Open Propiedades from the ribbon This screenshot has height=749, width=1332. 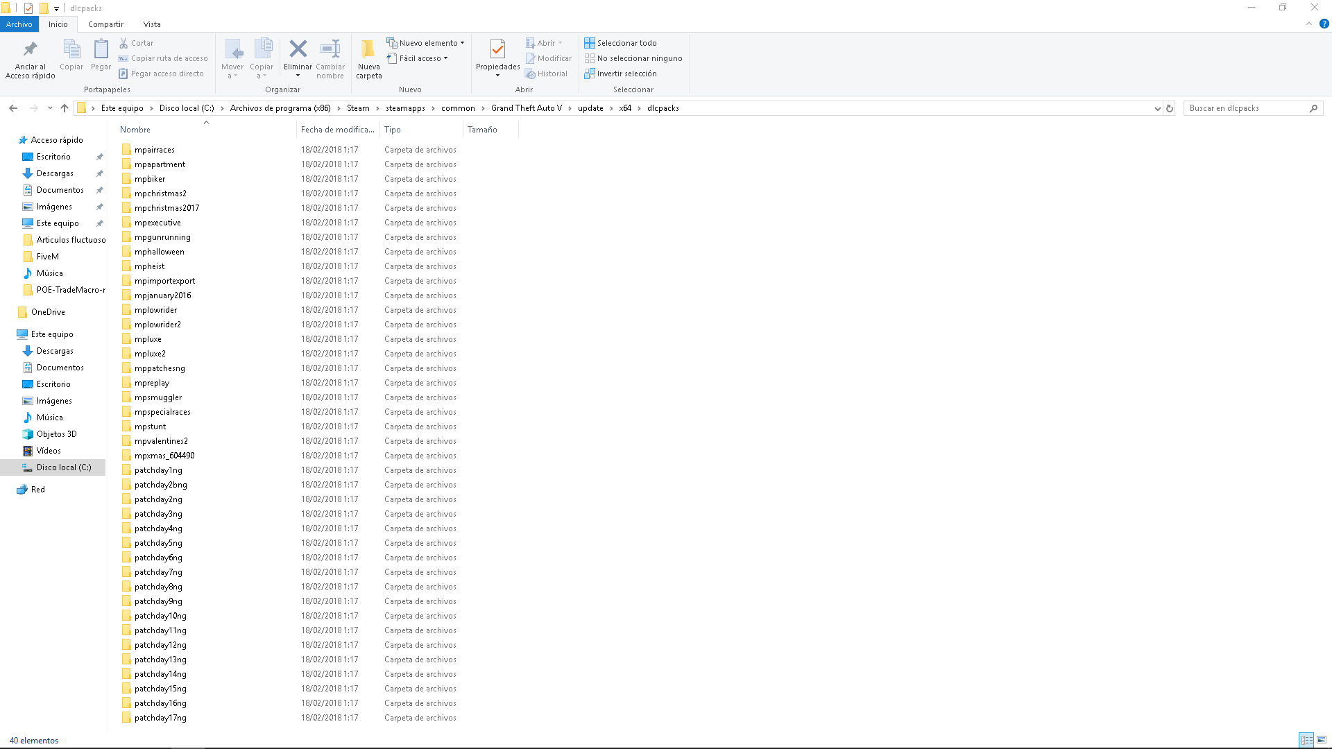(x=497, y=50)
